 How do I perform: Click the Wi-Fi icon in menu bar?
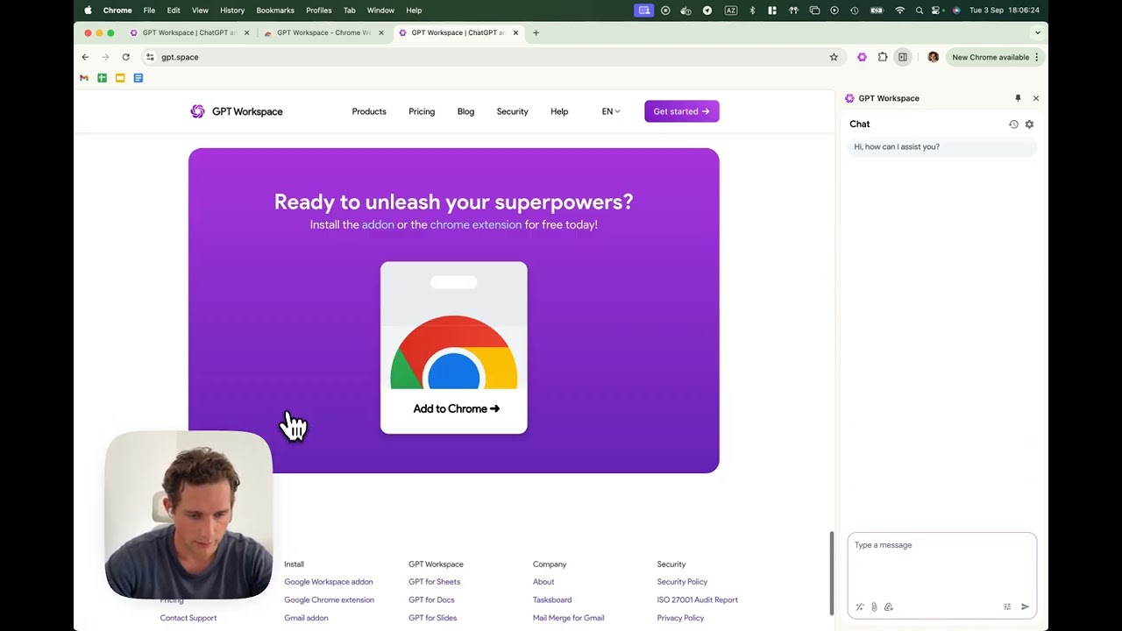tap(899, 11)
